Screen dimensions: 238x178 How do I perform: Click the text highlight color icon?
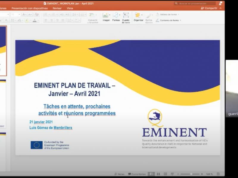point(27,20)
